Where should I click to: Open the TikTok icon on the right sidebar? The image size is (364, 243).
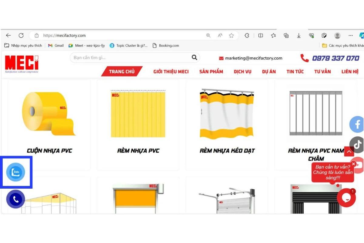coord(357,144)
